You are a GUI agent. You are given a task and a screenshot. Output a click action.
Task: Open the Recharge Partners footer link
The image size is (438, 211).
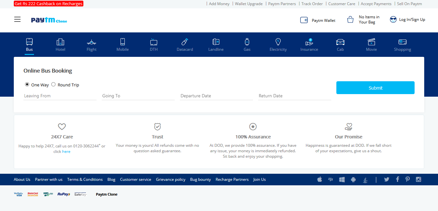pos(232,180)
